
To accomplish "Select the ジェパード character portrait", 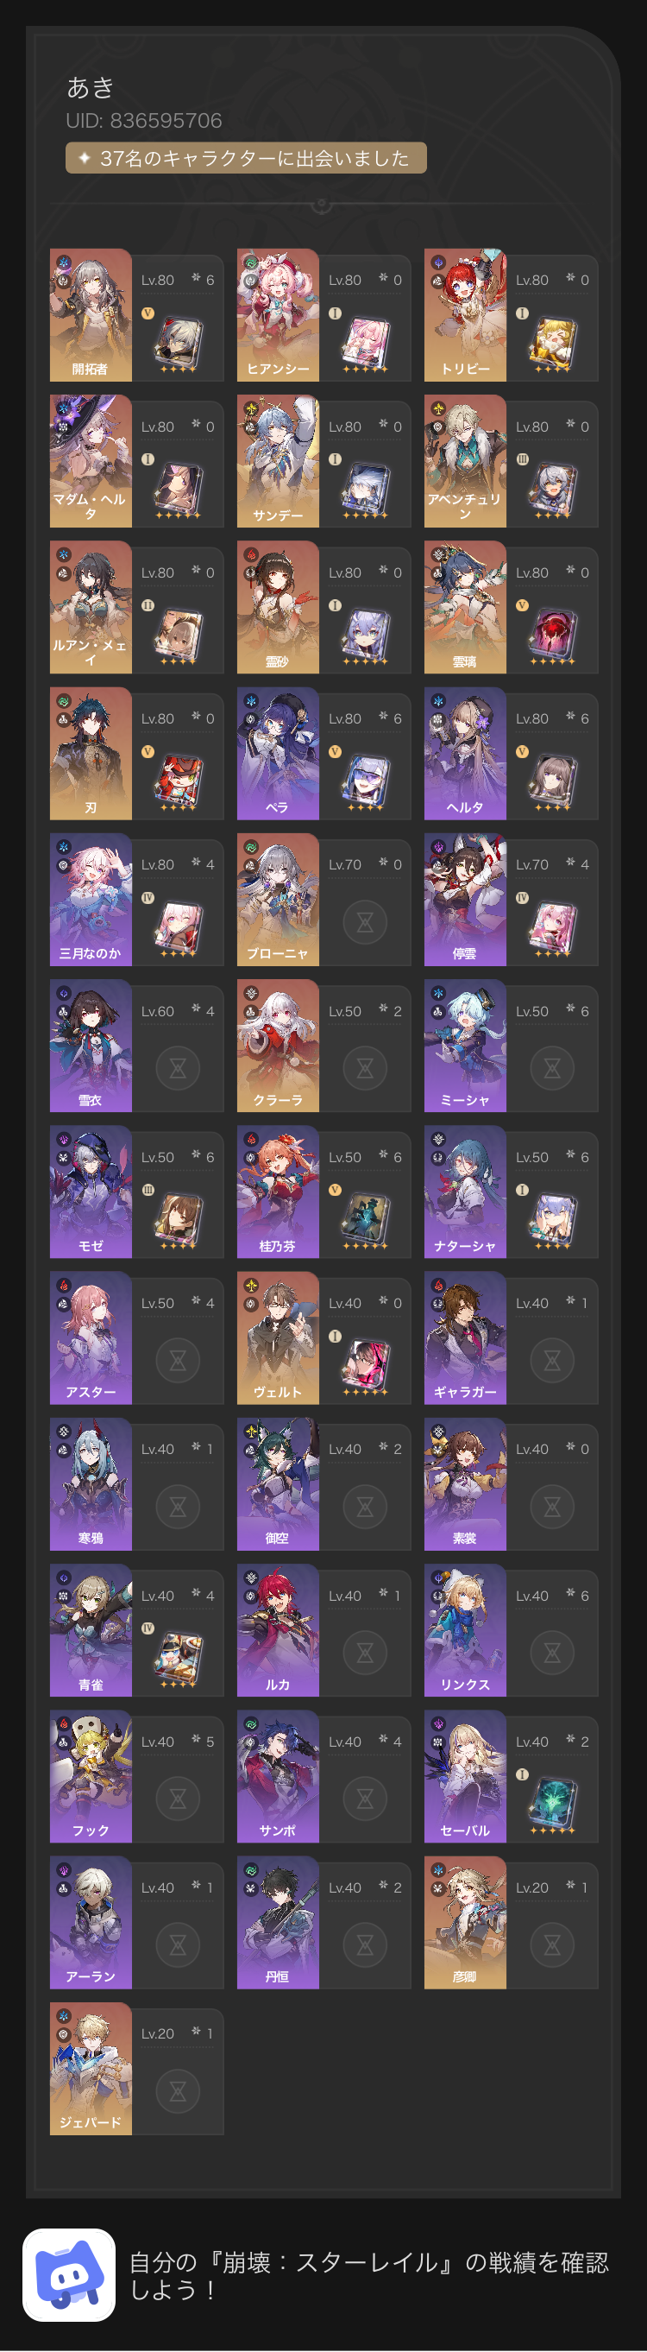I will coord(91,2069).
